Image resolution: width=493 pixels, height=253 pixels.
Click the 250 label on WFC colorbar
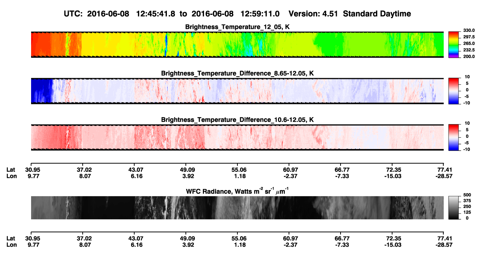tap(468, 206)
